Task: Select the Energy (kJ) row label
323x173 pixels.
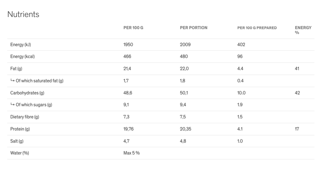Action: [21, 45]
